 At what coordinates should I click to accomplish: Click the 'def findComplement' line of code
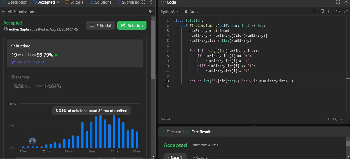click(x=223, y=26)
